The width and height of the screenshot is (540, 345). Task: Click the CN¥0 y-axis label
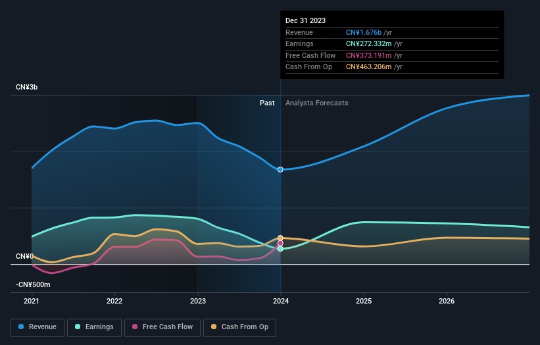pos(24,256)
